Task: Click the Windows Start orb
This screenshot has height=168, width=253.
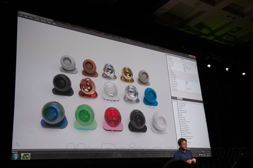Action: pos(16,156)
